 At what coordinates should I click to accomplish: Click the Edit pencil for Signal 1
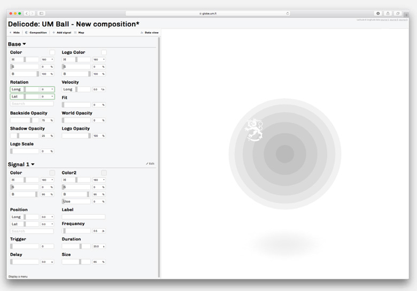pos(150,164)
